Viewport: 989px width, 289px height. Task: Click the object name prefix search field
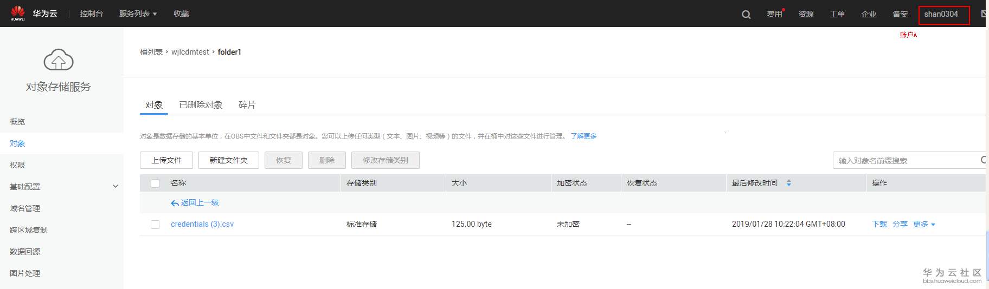coord(905,161)
